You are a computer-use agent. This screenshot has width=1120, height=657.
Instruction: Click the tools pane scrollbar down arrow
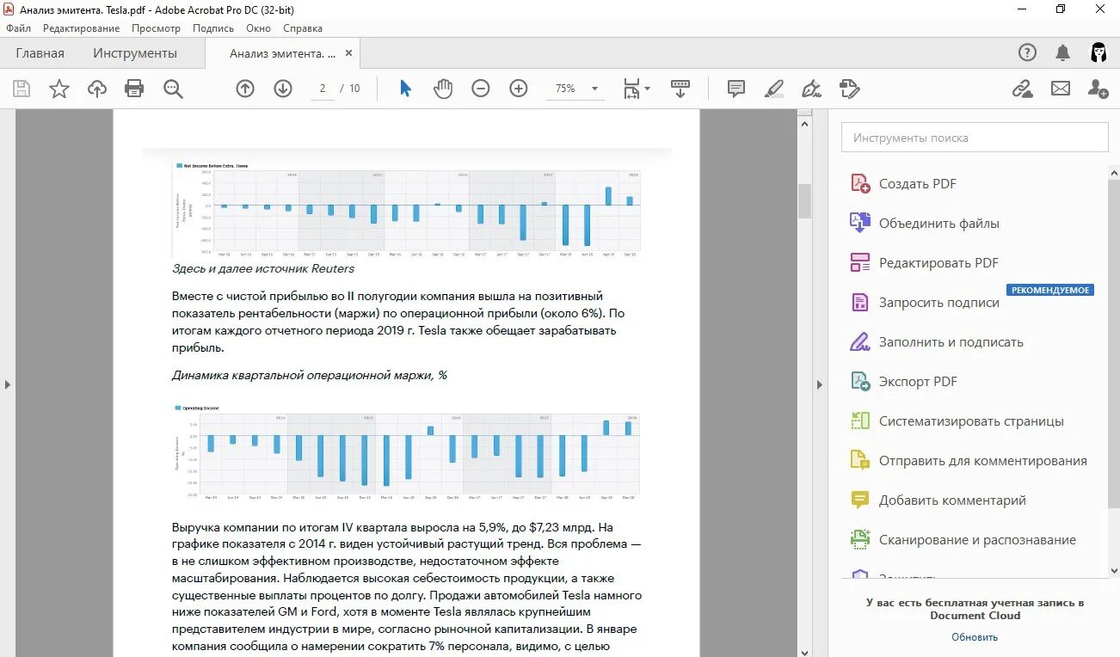[1115, 570]
